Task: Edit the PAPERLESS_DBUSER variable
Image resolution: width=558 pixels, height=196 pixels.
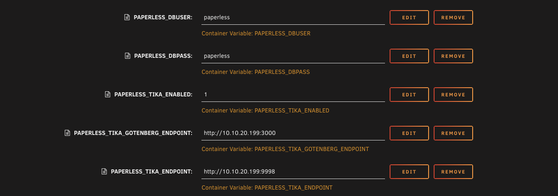Action: coord(409,17)
